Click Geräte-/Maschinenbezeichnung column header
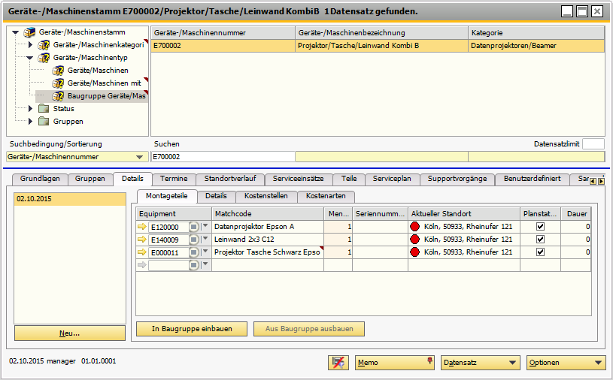Image resolution: width=613 pixels, height=380 pixels. click(381, 33)
